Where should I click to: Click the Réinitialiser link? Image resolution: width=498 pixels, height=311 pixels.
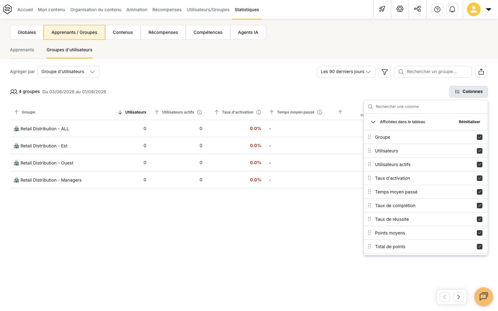point(469,122)
